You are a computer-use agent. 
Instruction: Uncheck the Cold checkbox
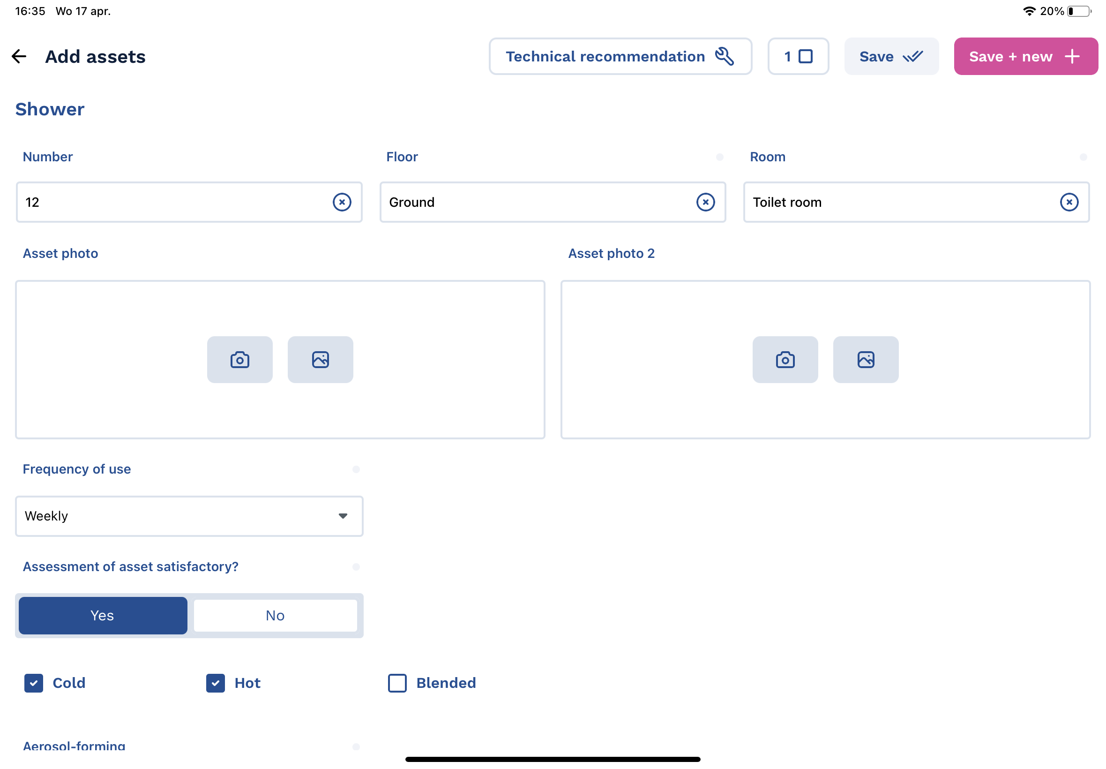pyautogui.click(x=34, y=683)
